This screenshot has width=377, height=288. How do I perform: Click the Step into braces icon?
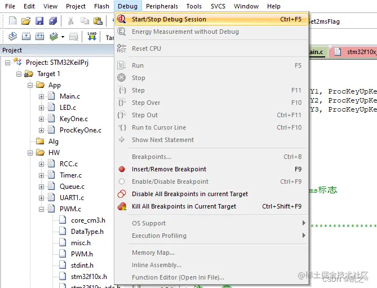122,90
